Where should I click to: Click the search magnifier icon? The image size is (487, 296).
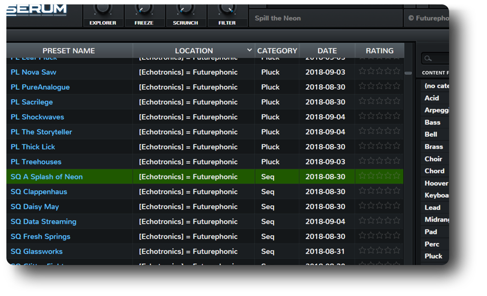tap(428, 59)
